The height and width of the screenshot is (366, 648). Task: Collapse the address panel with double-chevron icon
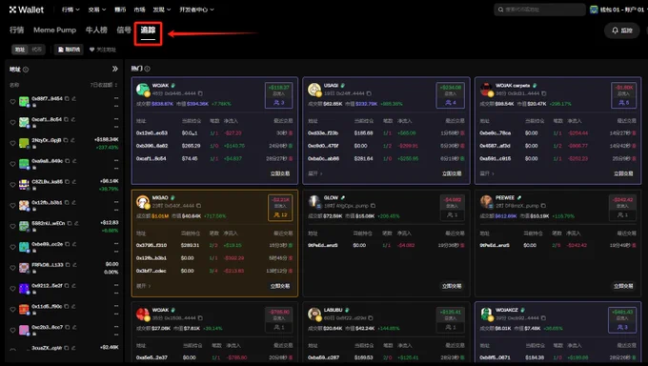coord(115,69)
